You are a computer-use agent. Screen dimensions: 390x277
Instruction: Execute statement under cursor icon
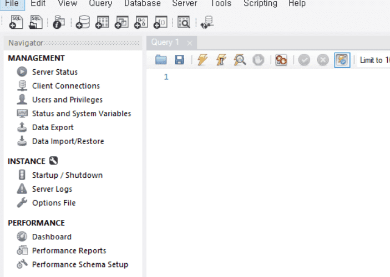[x=221, y=60]
